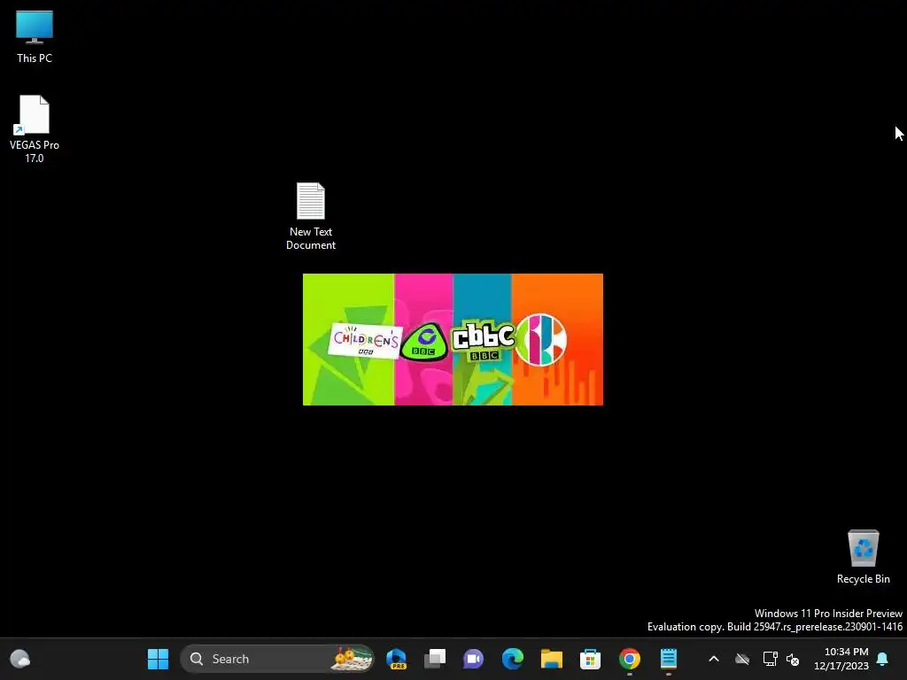Select the VEGAS Pro 17.0 shortcut
Screen dimensions: 907x680
pos(35,129)
